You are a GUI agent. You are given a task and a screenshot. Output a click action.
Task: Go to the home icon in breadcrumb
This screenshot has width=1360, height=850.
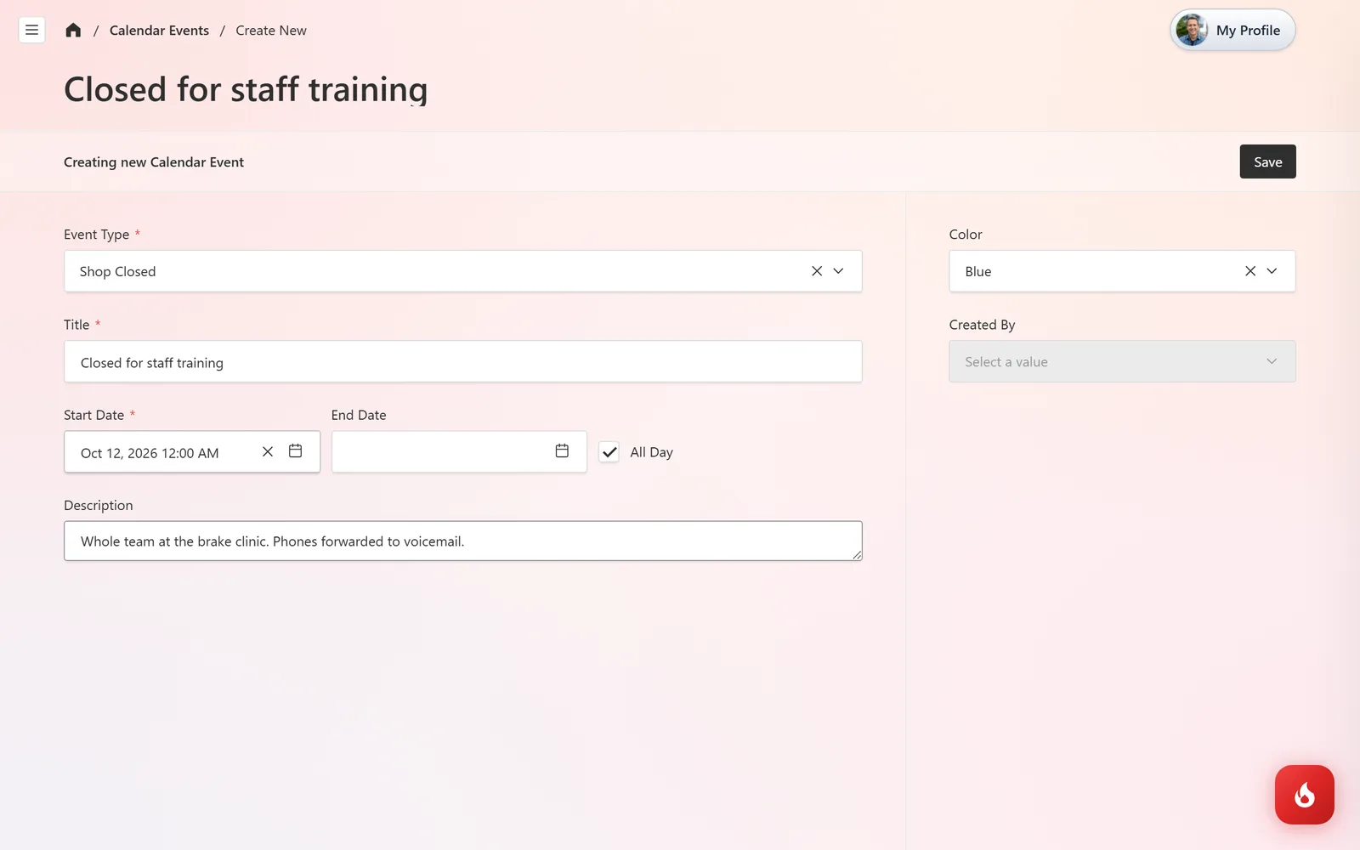point(73,31)
